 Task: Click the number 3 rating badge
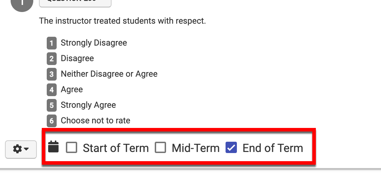point(52,74)
